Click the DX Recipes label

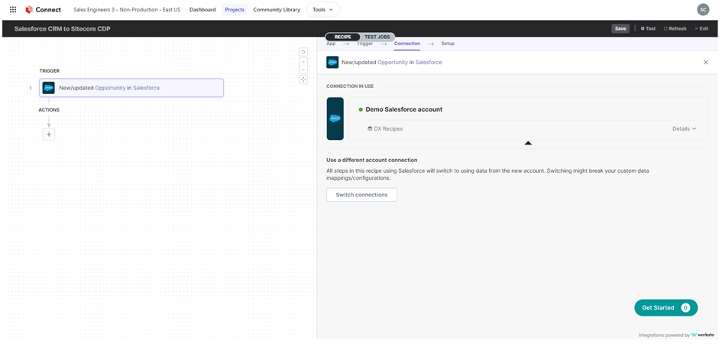(x=388, y=129)
